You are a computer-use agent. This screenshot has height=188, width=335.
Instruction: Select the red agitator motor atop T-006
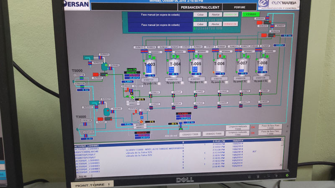pyautogui.click(x=220, y=56)
